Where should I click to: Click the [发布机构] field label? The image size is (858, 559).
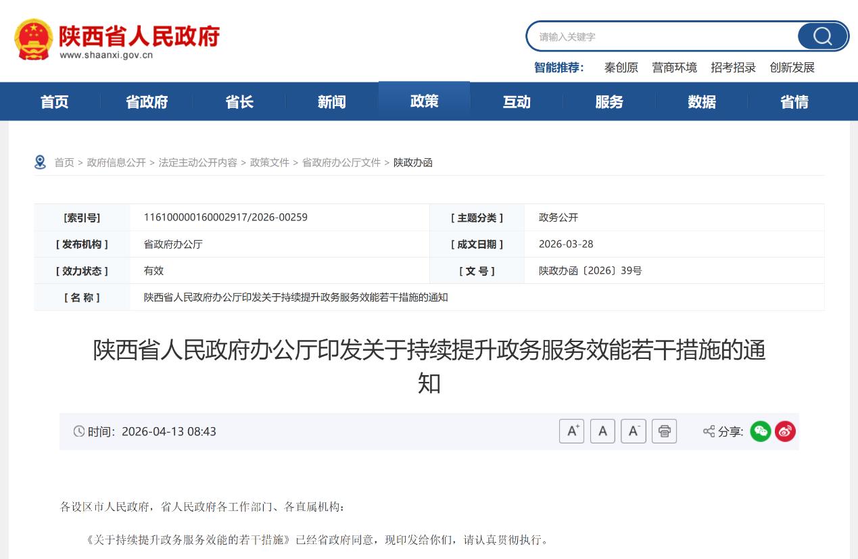point(82,244)
